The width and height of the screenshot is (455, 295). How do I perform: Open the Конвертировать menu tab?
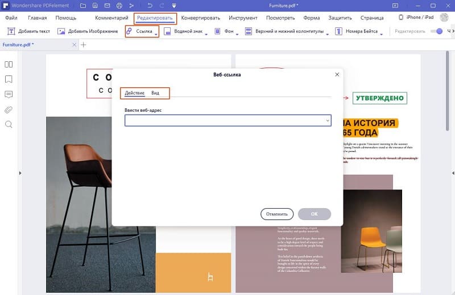coord(200,18)
